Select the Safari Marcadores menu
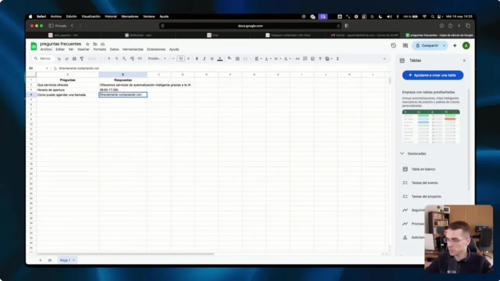 130,16
